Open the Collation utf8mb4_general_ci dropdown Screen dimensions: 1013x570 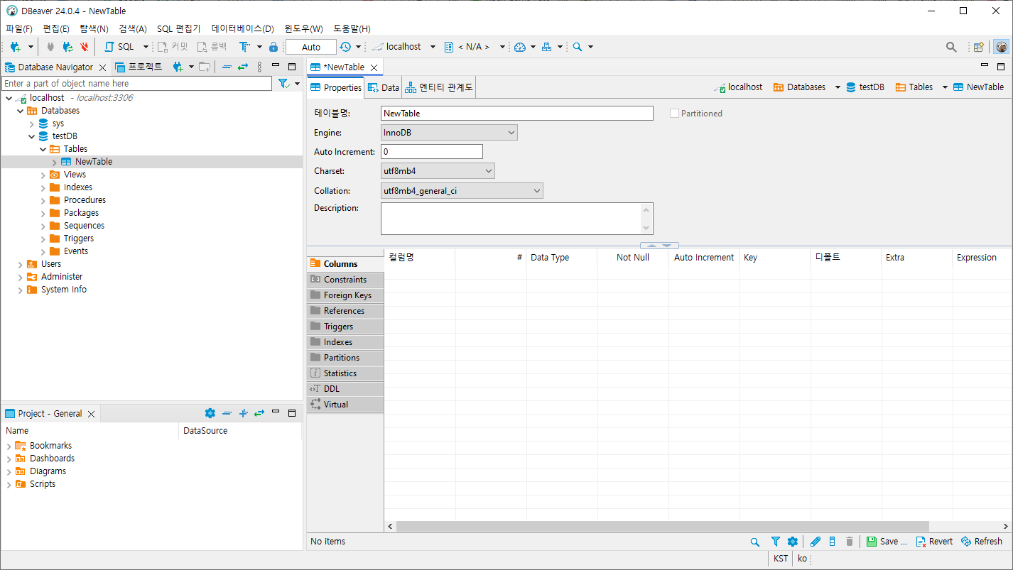(462, 191)
